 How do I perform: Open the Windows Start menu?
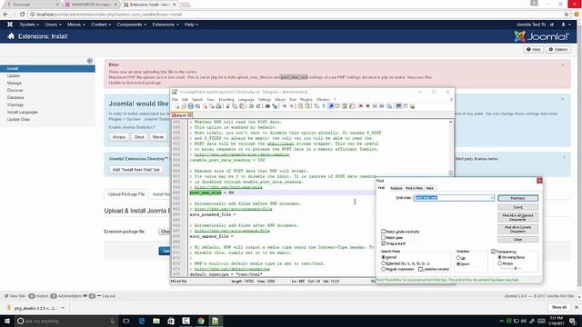coord(7,321)
